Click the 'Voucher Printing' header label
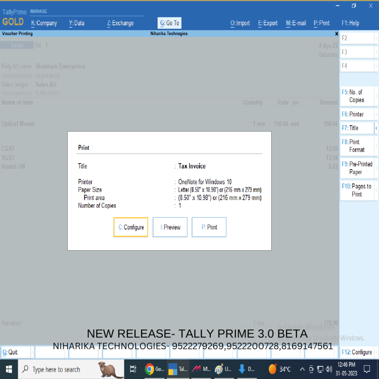 click(x=17, y=34)
